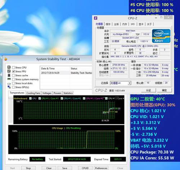180x170 pixels.
Task: Open the CPUID button
Action: click(85, 168)
